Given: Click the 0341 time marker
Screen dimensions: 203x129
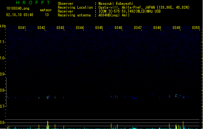Looking at the screenshot, I should pos(22,28).
